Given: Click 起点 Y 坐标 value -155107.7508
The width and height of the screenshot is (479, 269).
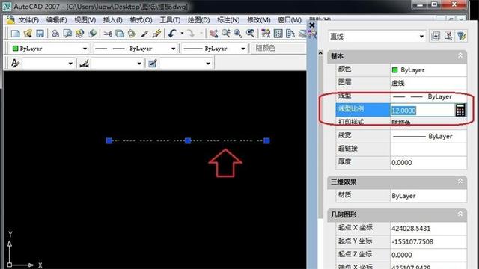Looking at the screenshot, I should 428,241.
